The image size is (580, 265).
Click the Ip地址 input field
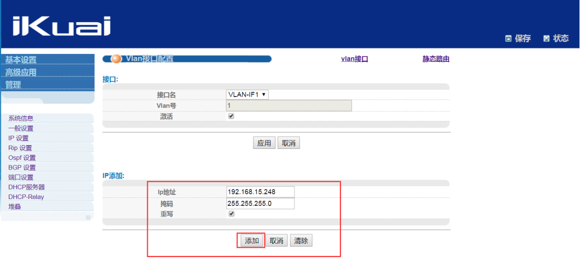[x=260, y=192]
